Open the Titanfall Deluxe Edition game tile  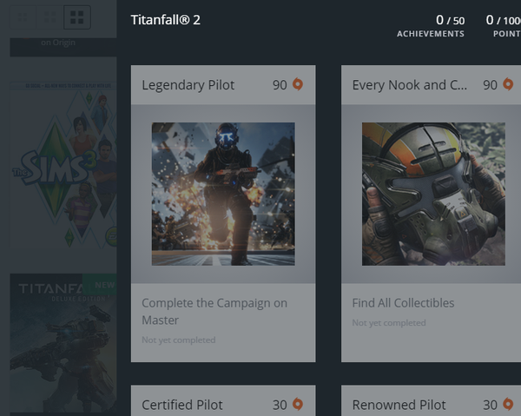click(63, 343)
